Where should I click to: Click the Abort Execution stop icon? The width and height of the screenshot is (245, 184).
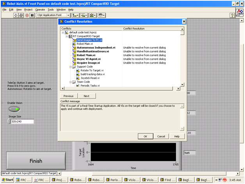pyautogui.click(x=27, y=15)
